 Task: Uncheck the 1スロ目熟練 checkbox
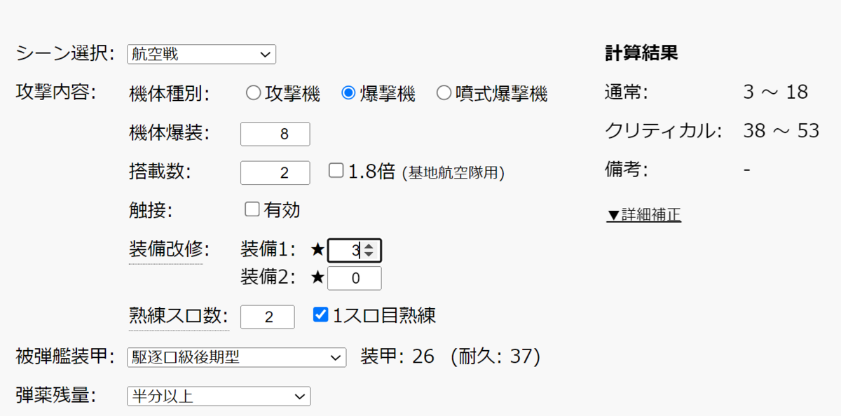320,314
